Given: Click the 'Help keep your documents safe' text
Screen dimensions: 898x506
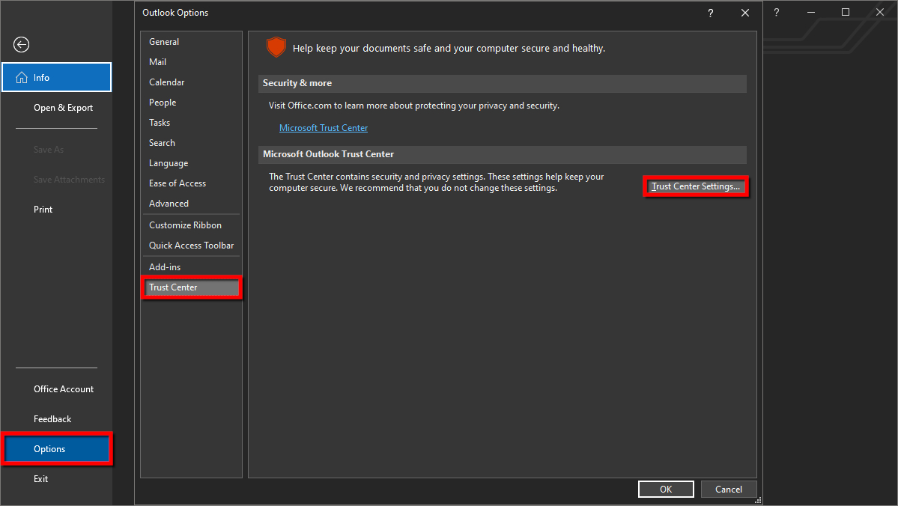Looking at the screenshot, I should pyautogui.click(x=449, y=49).
